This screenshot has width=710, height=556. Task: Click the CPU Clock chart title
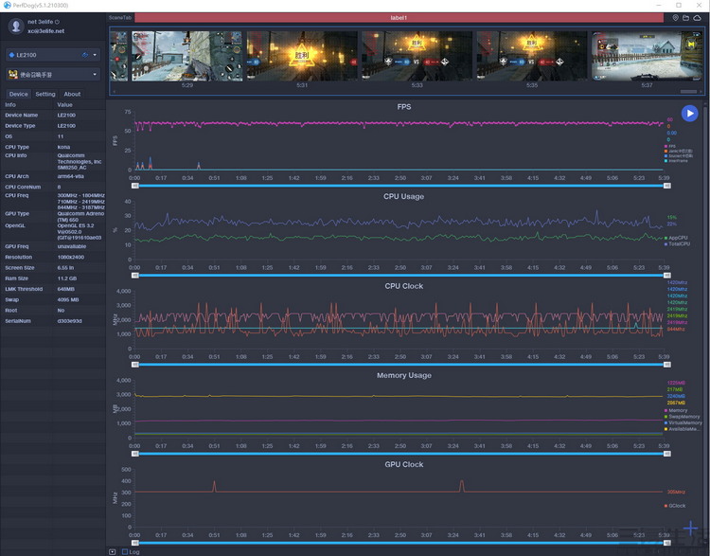[404, 286]
